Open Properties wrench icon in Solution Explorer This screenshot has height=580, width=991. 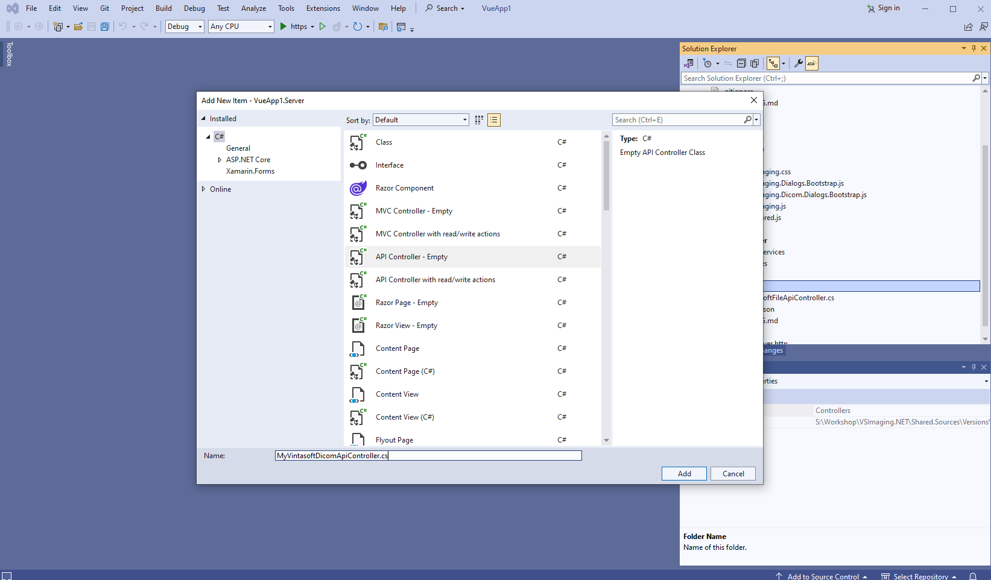pos(798,63)
